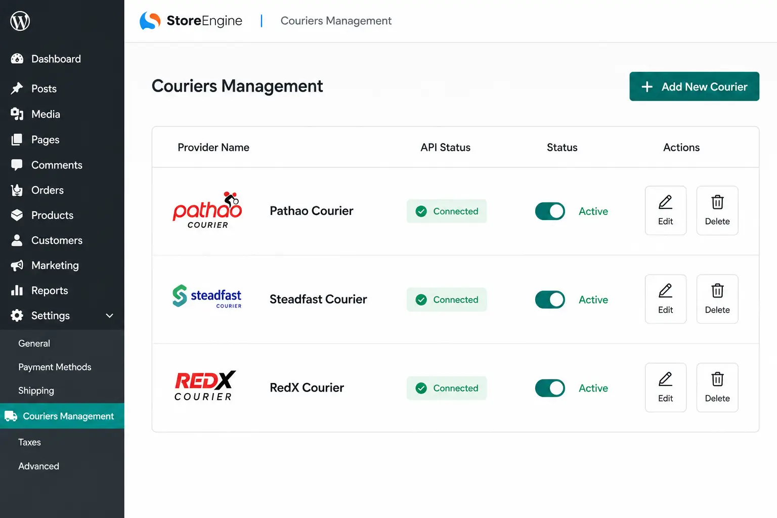This screenshot has width=777, height=518.
Task: Click the Products box icon
Action: pyautogui.click(x=17, y=215)
